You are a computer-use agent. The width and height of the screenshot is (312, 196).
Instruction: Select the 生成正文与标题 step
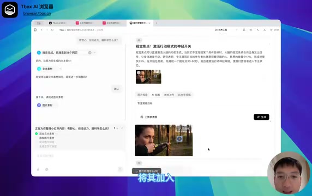(48, 146)
